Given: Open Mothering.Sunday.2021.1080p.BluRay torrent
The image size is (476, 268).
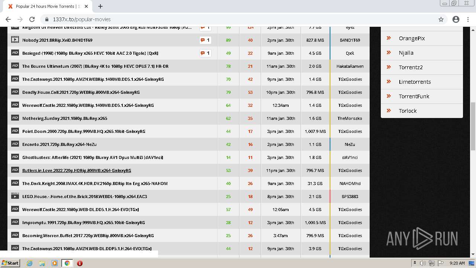Looking at the screenshot, I should pyautogui.click(x=65, y=118).
